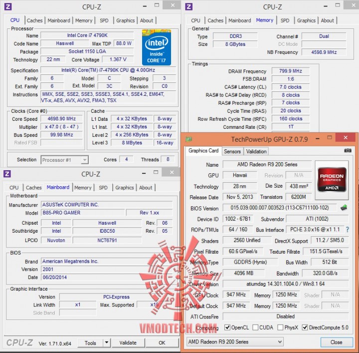The width and height of the screenshot is (359, 353).
Task: Click the Specification i7-4790K CPU @ 4.00GHz field
Action: click(108, 70)
